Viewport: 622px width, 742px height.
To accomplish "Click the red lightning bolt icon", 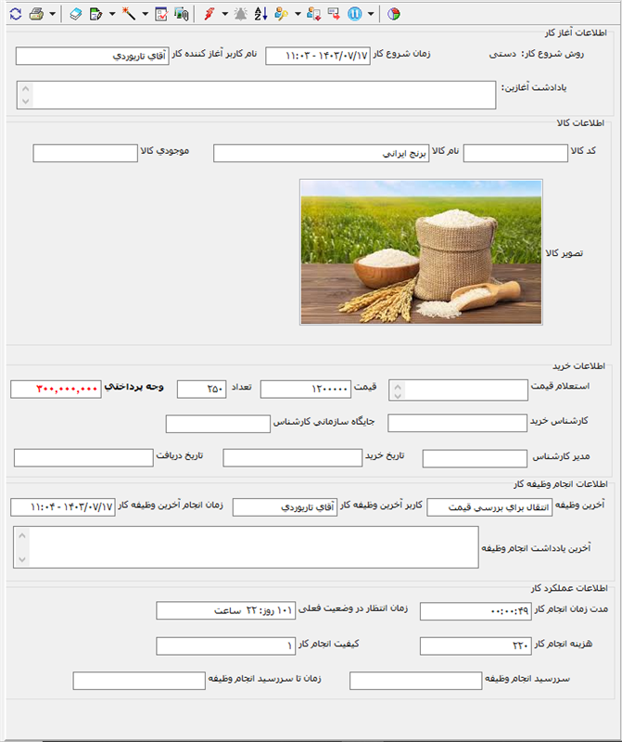I will [209, 14].
